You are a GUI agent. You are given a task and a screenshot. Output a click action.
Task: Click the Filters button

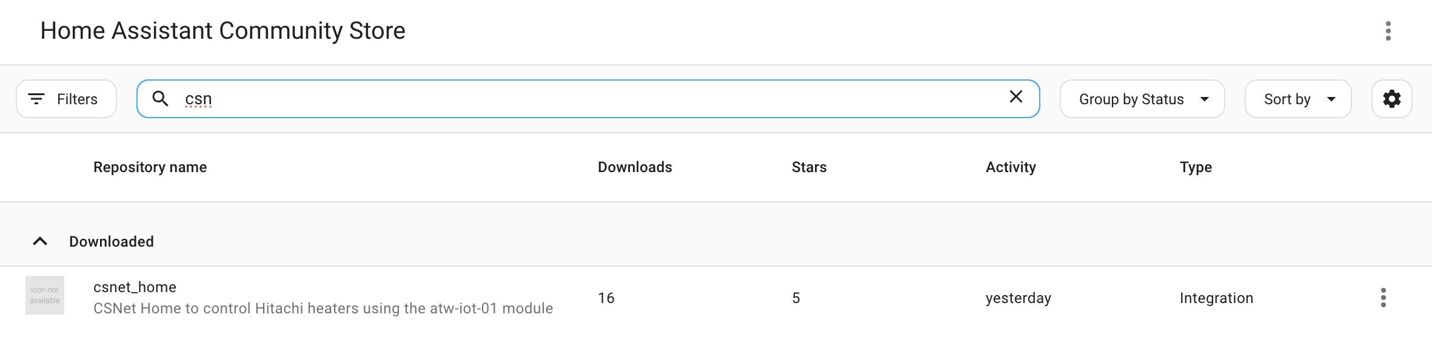(66, 99)
